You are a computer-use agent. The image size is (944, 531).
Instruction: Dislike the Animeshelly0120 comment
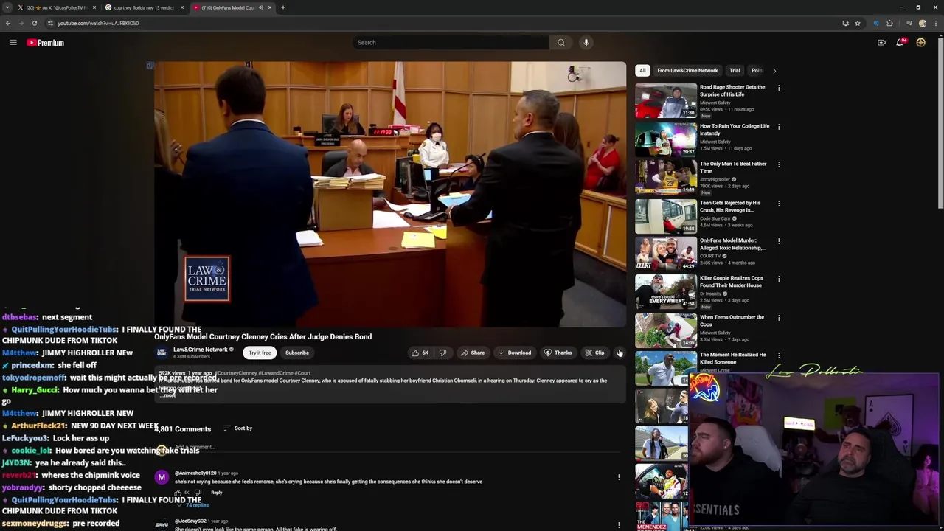click(198, 493)
